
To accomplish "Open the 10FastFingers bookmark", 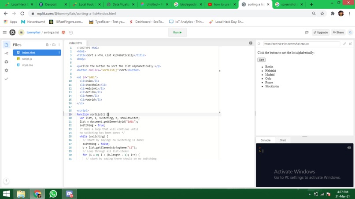I will click(66, 22).
